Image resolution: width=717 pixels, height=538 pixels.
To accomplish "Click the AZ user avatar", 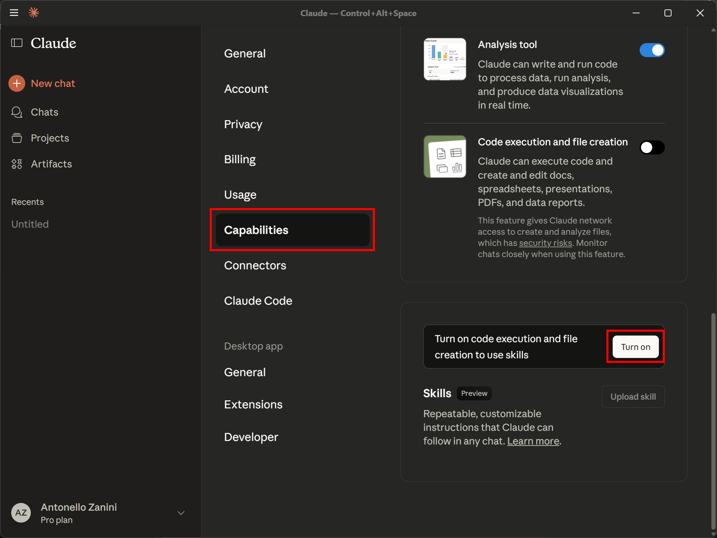I will click(21, 513).
